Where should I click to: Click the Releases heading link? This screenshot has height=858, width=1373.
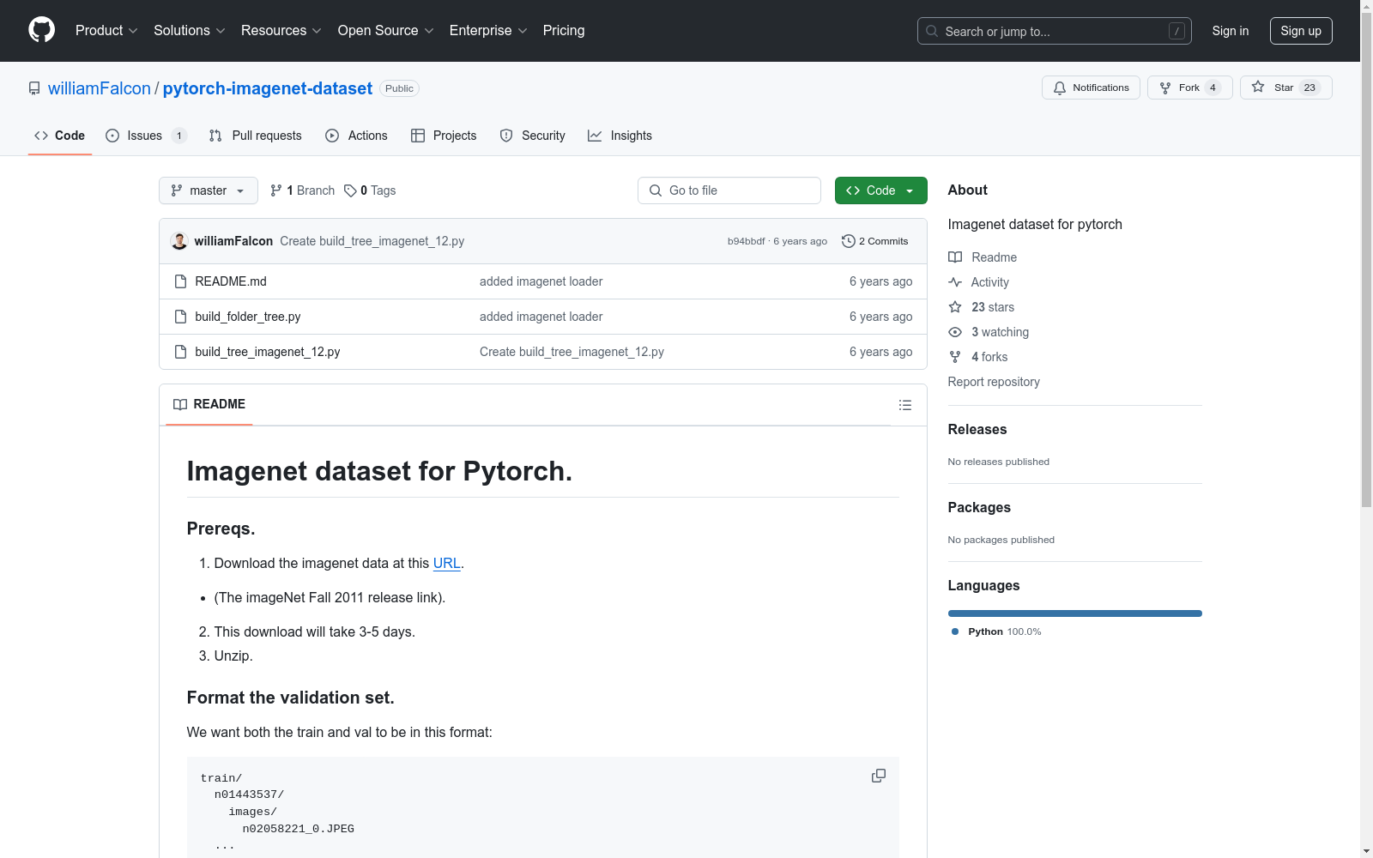tap(977, 430)
